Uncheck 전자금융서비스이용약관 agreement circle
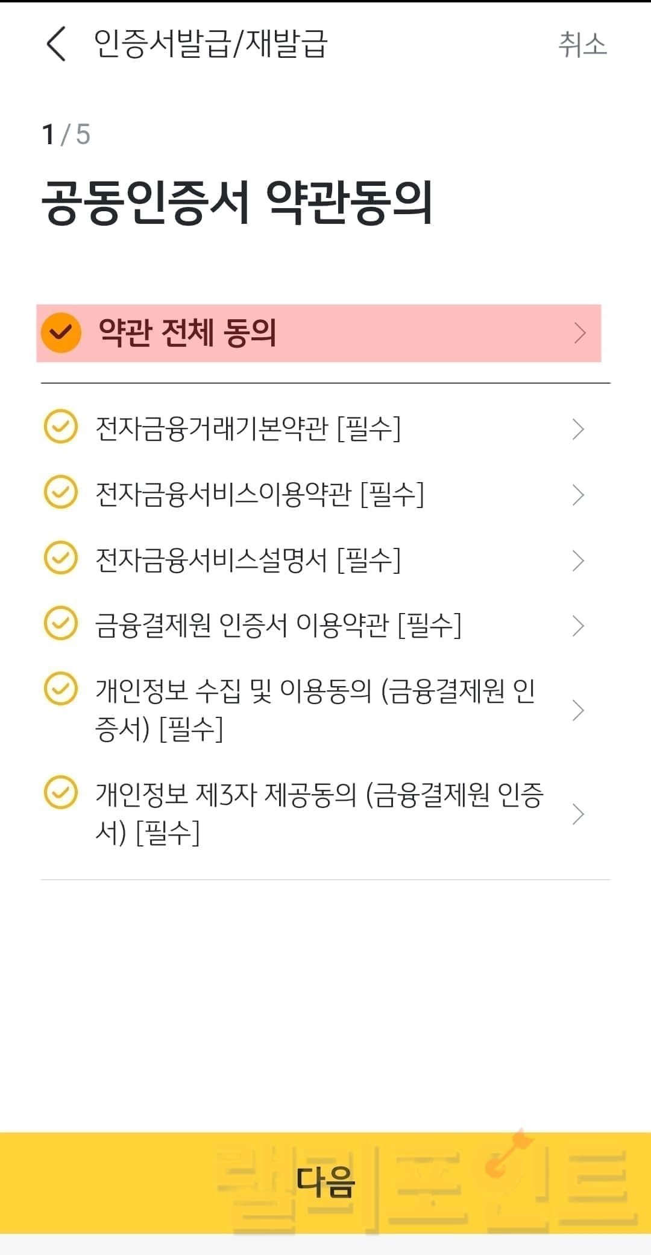The image size is (651, 1255). 61,492
